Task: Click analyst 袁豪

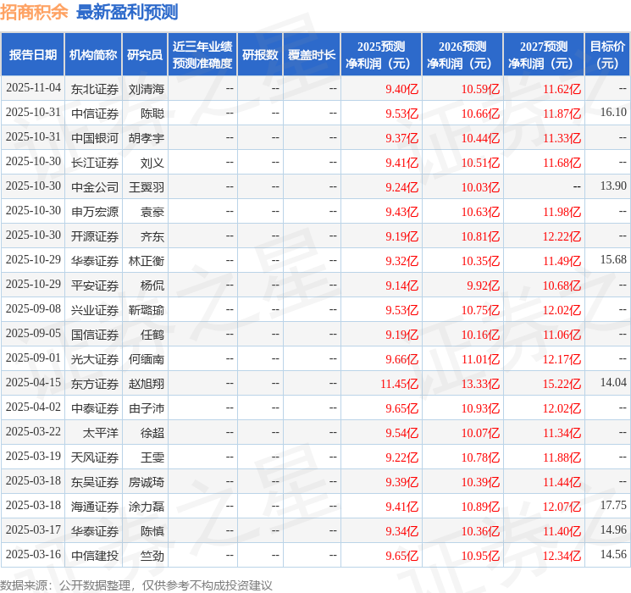Action: point(152,212)
